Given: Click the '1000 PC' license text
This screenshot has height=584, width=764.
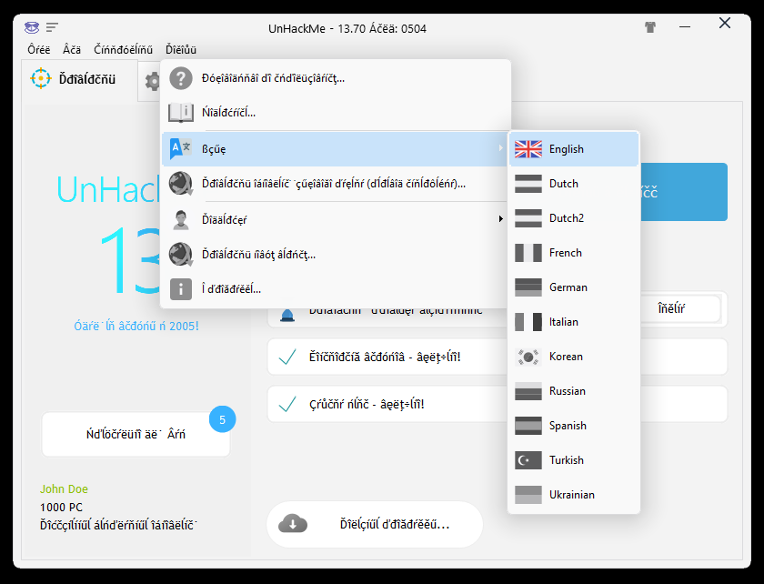Looking at the screenshot, I should (x=62, y=508).
